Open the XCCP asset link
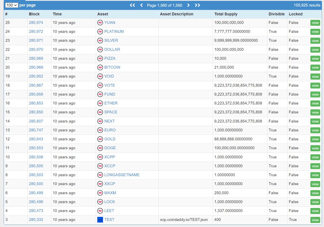 pyautogui.click(x=110, y=166)
